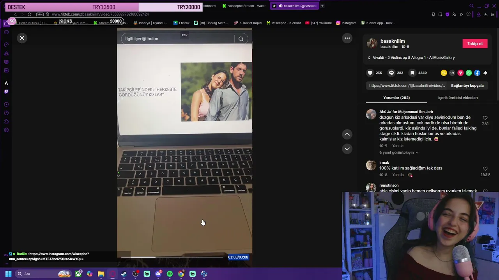Open new browser tab with plus
499x280 pixels.
(322, 6)
